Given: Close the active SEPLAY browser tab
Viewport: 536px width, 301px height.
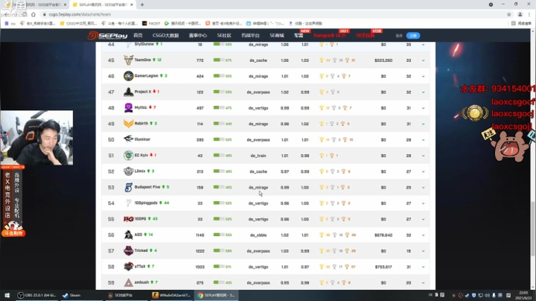Looking at the screenshot, I should 132,4.
